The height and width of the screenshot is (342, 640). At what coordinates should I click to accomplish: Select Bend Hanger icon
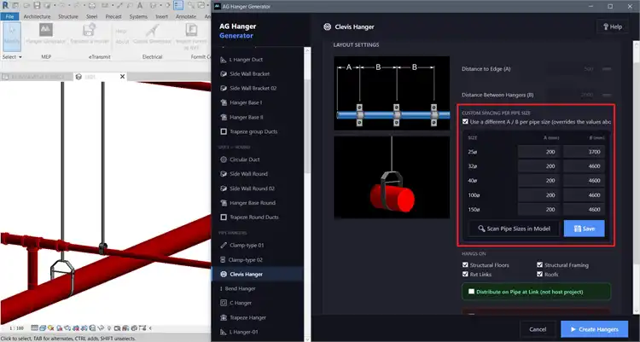pos(221,288)
